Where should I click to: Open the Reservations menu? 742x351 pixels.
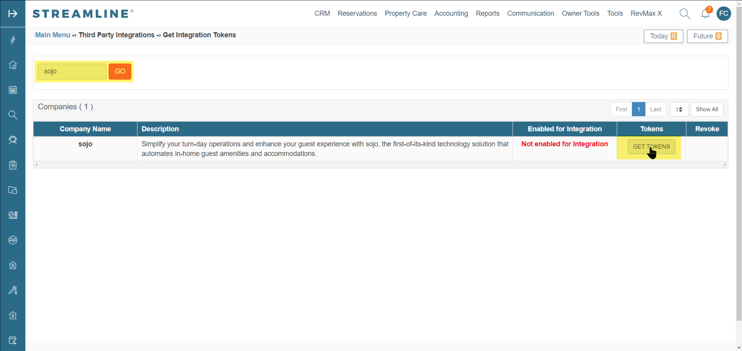pyautogui.click(x=357, y=13)
